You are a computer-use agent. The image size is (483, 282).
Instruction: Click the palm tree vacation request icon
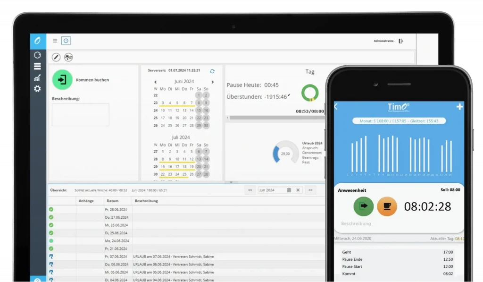pyautogui.click(x=68, y=57)
